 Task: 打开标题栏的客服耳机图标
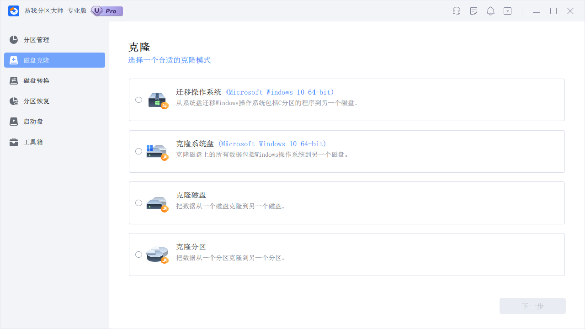pyautogui.click(x=456, y=11)
